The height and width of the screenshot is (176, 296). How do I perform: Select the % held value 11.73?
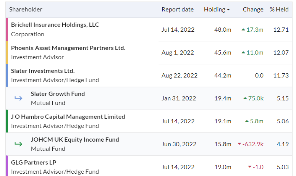281,76
